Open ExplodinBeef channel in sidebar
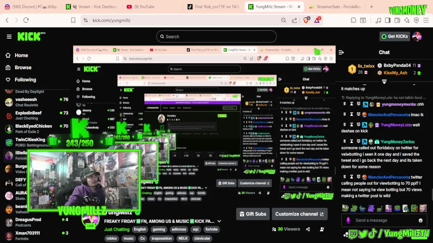This screenshot has width=433, height=243. [37, 115]
